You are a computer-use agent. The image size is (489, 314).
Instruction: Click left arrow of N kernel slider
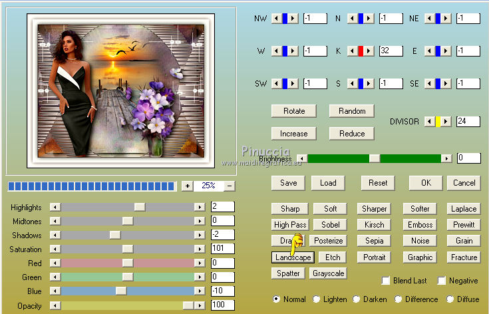pyautogui.click(x=353, y=19)
